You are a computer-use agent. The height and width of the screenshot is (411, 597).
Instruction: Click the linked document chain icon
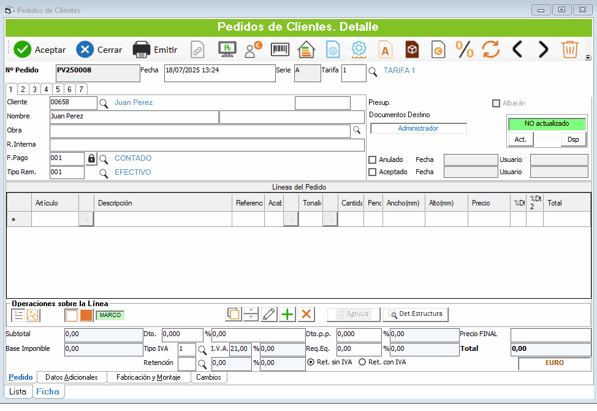coord(197,50)
